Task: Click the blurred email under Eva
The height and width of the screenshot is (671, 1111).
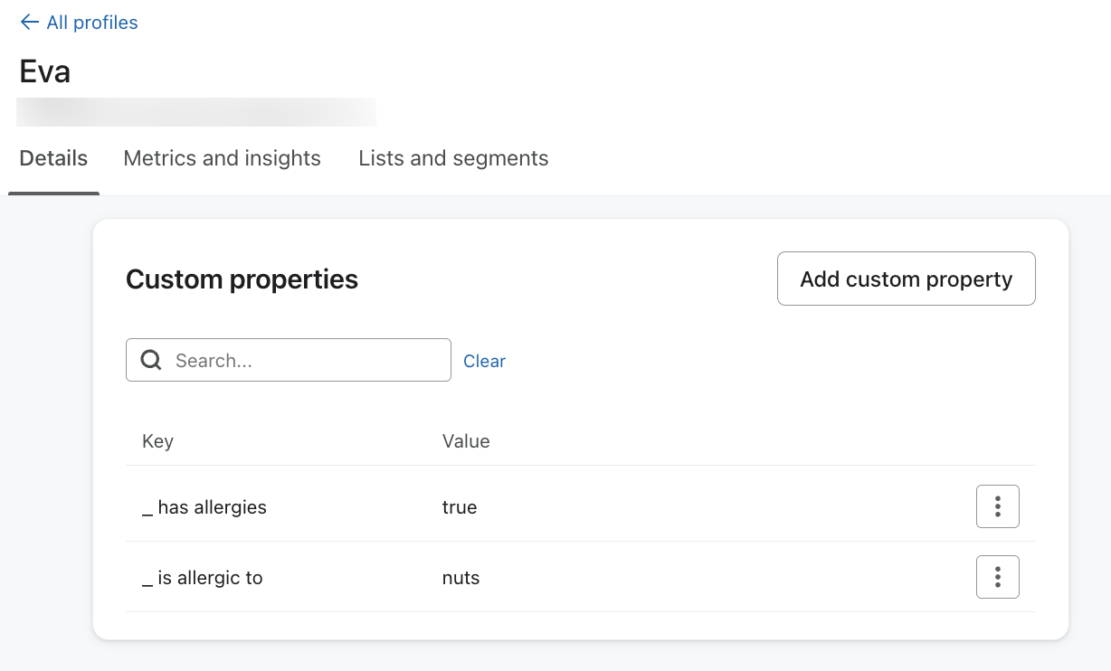Action: pos(195,112)
